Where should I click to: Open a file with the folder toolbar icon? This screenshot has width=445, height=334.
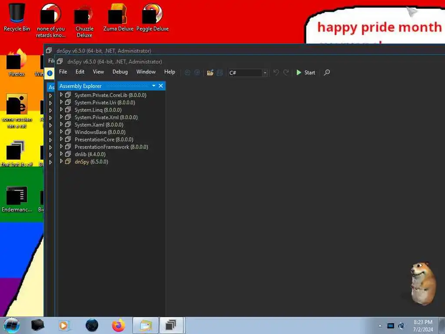coord(210,73)
